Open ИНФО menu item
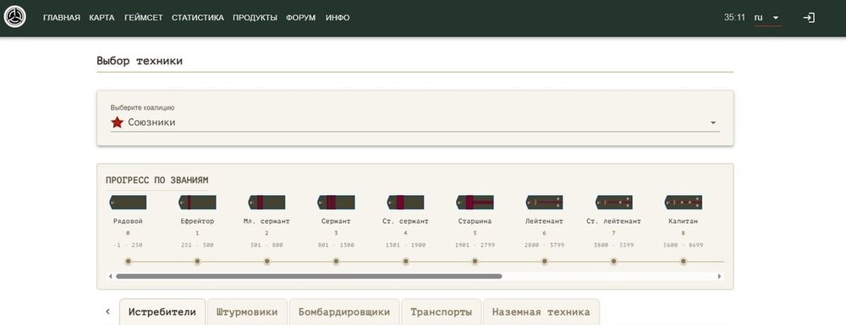The image size is (846, 325). (x=338, y=18)
